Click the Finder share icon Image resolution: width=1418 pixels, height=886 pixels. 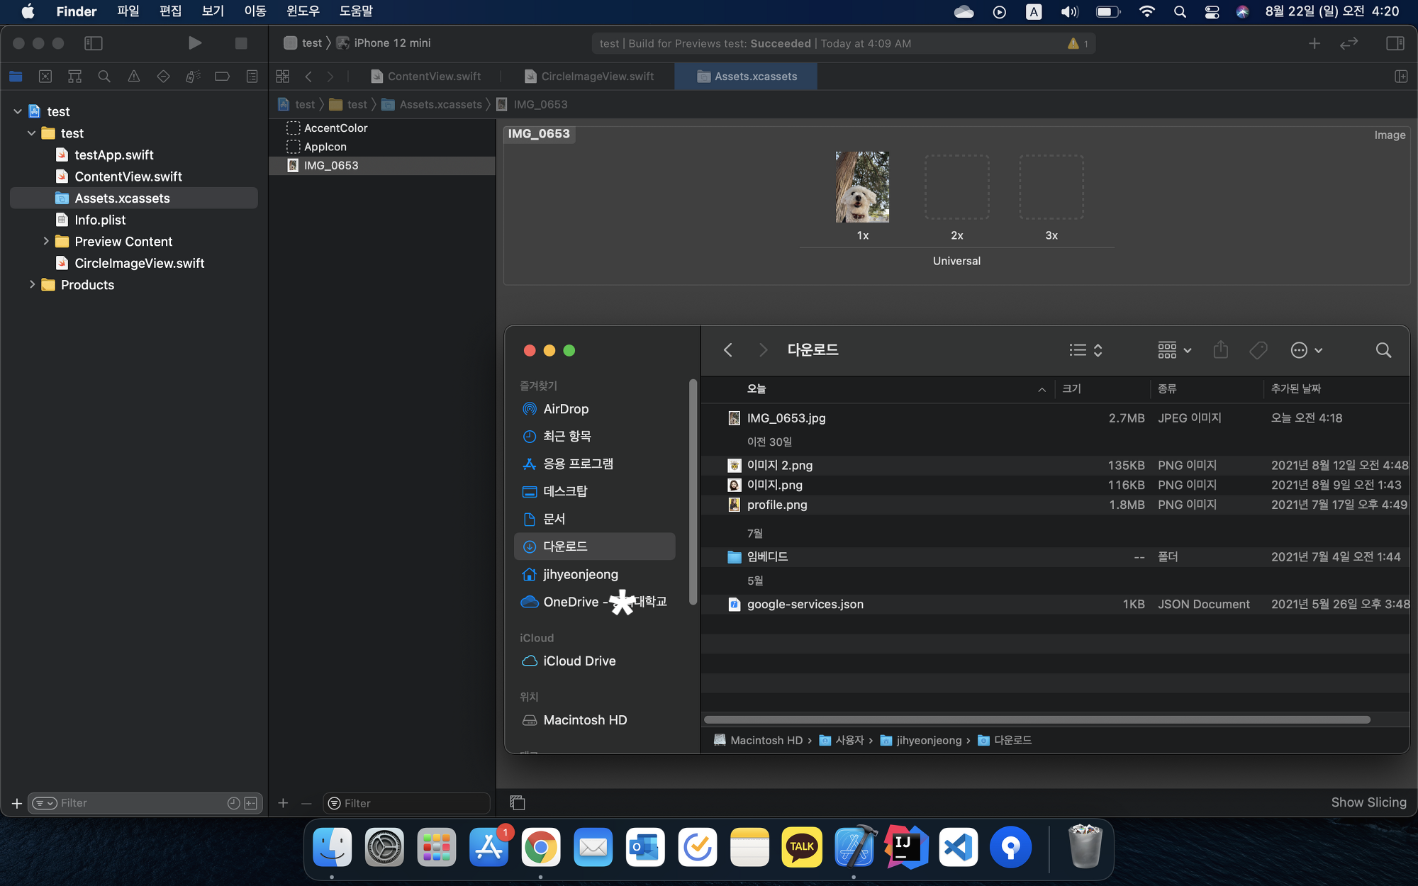coord(1220,350)
